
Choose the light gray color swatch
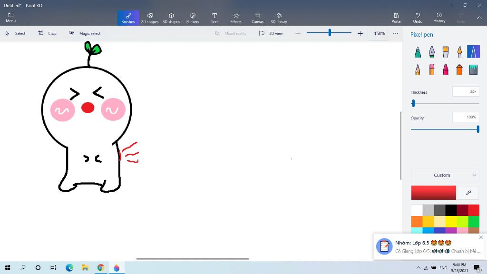click(429, 210)
